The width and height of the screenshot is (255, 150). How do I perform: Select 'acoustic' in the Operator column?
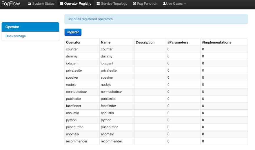(72, 113)
